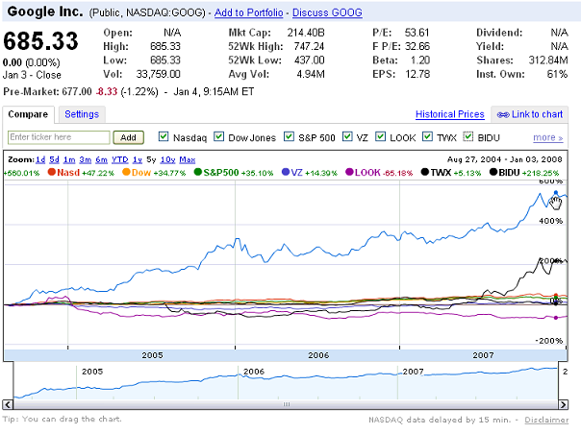Open the Compare tab
The image size is (581, 434).
(x=28, y=114)
